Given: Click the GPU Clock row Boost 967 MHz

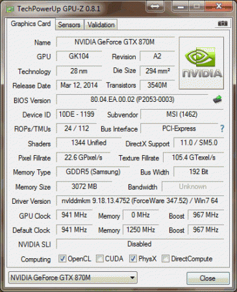Looking at the screenshot, I should (x=206, y=215).
